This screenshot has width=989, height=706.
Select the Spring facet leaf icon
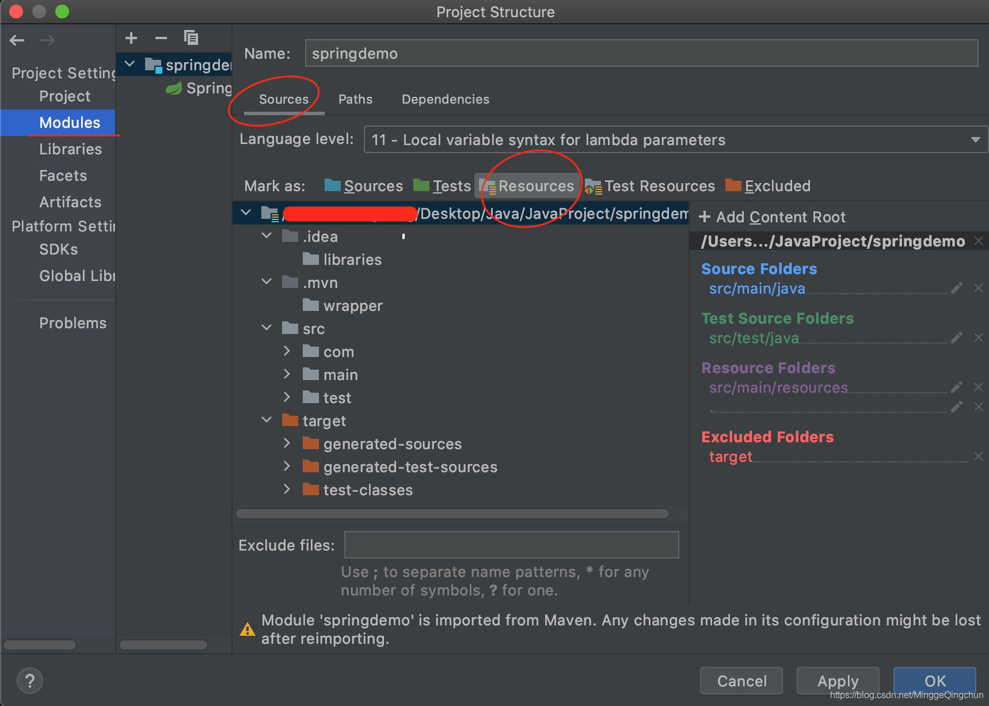(173, 89)
